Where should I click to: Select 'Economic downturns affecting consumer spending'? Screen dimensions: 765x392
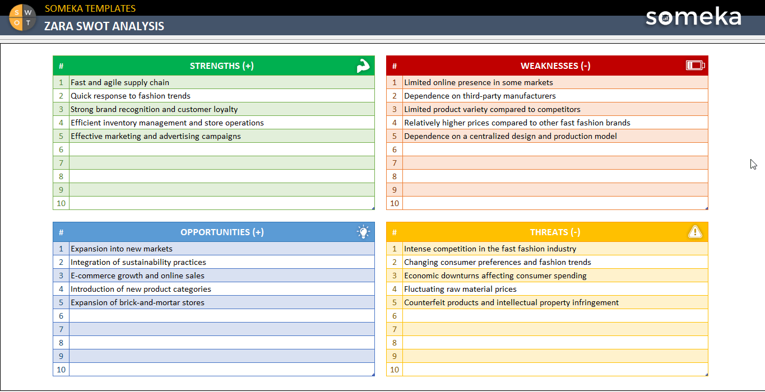(x=555, y=276)
